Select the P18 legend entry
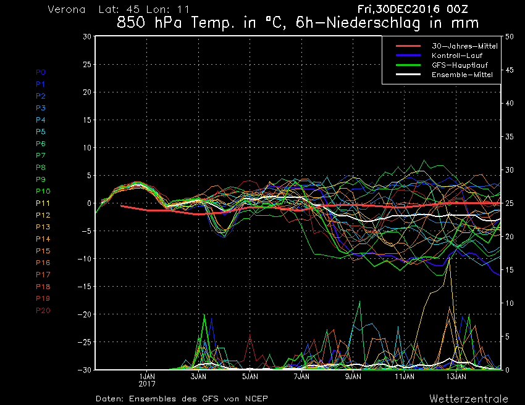Viewport: 525px width, 405px height. point(43,287)
